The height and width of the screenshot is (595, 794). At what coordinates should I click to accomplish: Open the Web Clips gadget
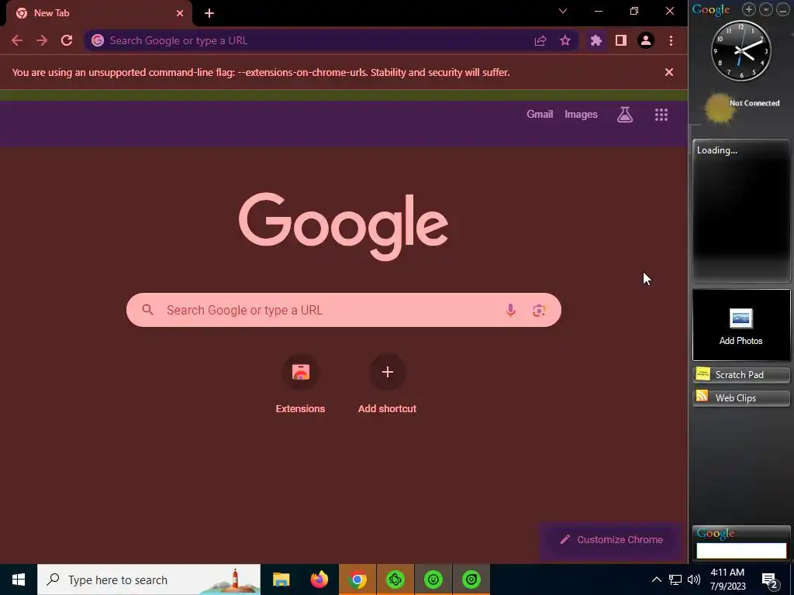click(x=741, y=397)
